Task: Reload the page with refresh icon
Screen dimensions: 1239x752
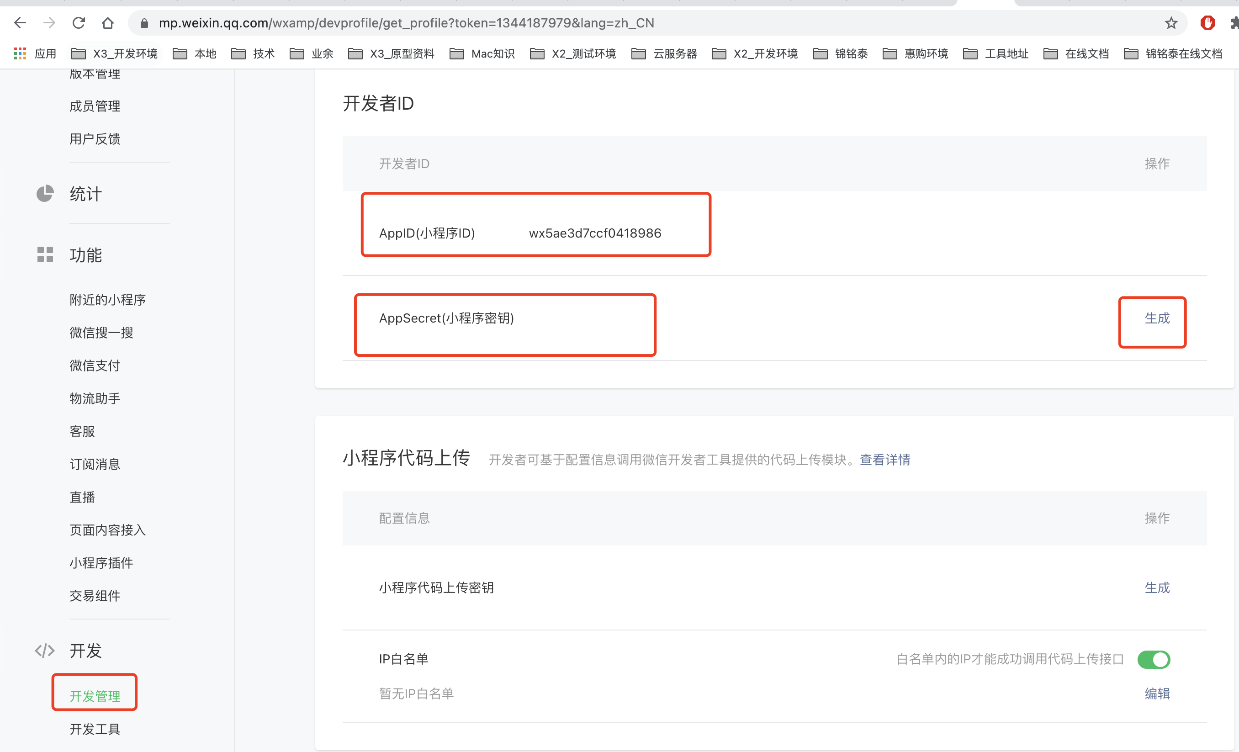Action: point(79,23)
